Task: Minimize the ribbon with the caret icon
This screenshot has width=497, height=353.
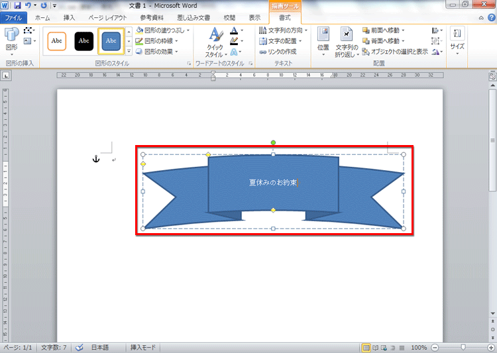Action: 481,18
